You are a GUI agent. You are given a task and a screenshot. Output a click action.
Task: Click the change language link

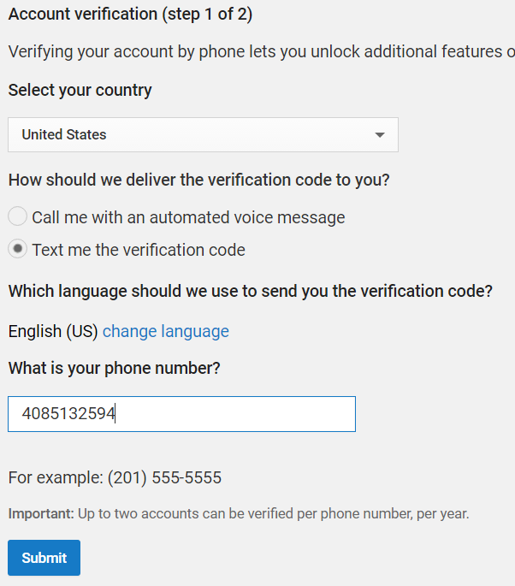(x=166, y=331)
